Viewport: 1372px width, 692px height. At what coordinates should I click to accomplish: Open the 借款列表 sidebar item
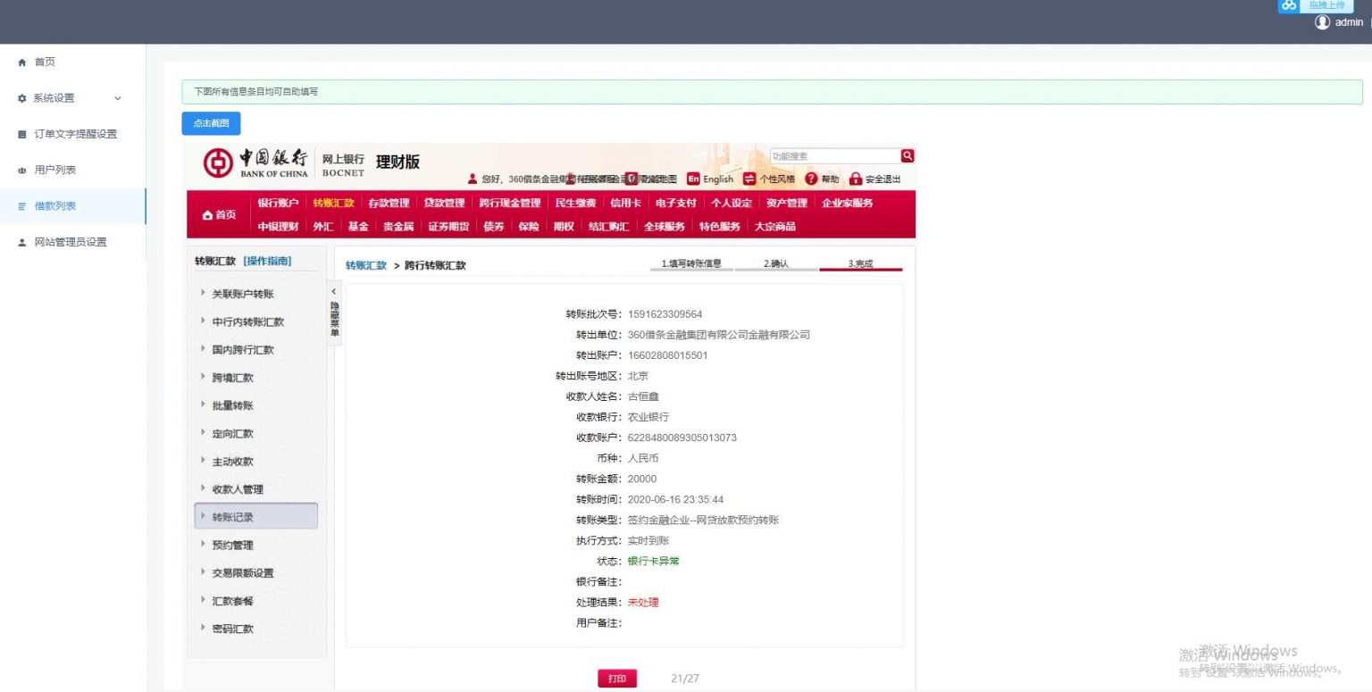click(x=55, y=206)
